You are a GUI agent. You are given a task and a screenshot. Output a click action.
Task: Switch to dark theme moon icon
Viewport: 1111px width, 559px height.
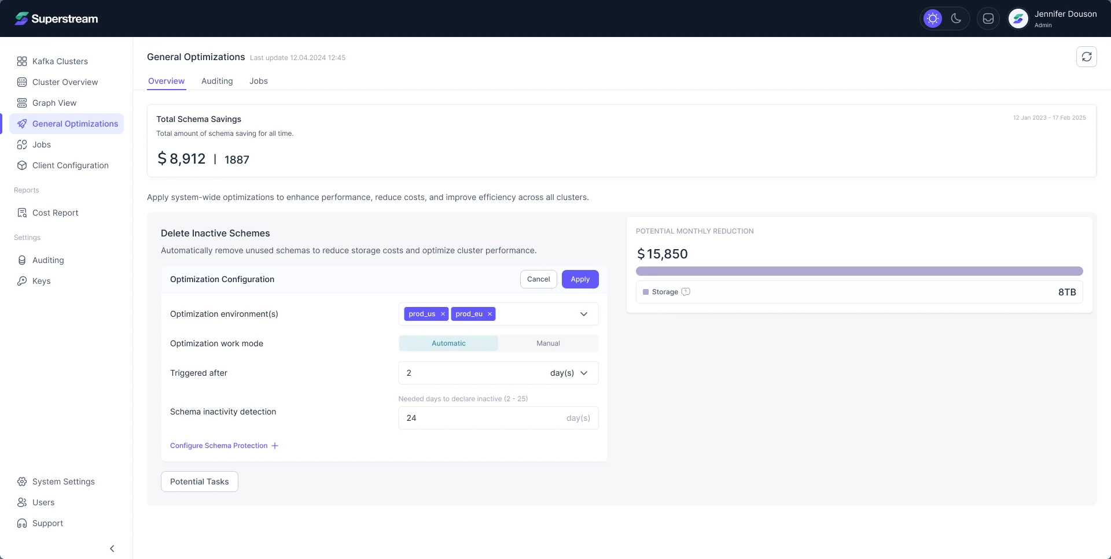coord(957,18)
